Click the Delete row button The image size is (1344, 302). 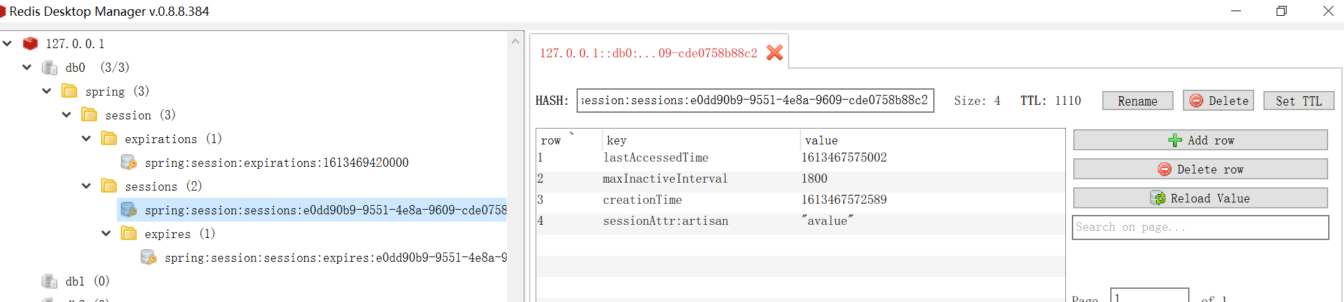[1201, 169]
